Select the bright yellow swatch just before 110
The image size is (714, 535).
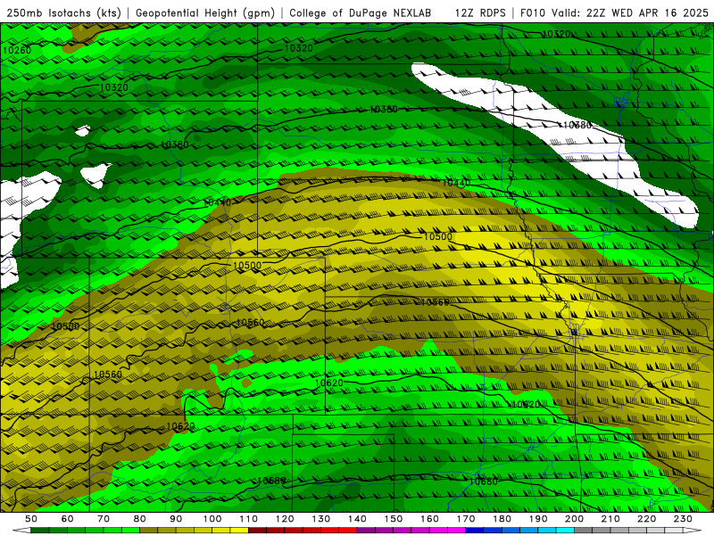click(239, 531)
